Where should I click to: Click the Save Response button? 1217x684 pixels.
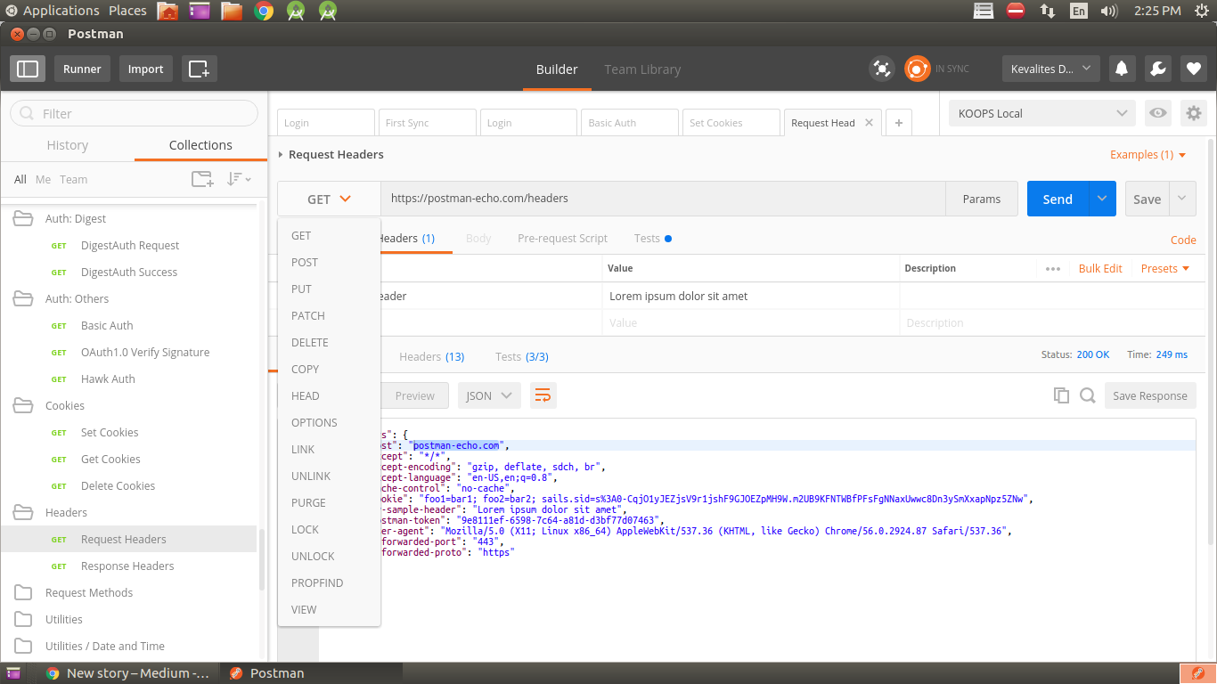click(1149, 395)
